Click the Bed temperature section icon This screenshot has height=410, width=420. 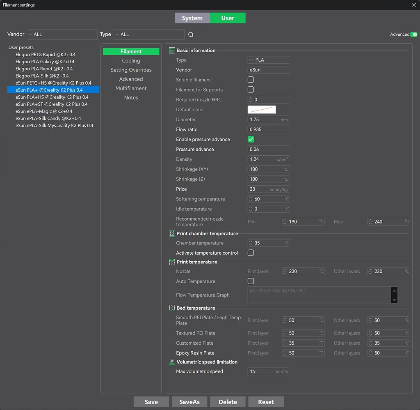[x=172, y=308]
